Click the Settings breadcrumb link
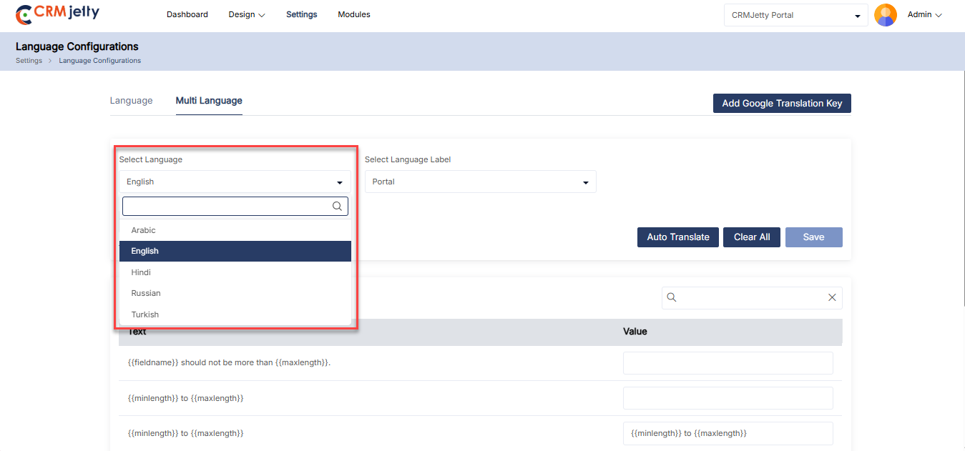 point(29,61)
